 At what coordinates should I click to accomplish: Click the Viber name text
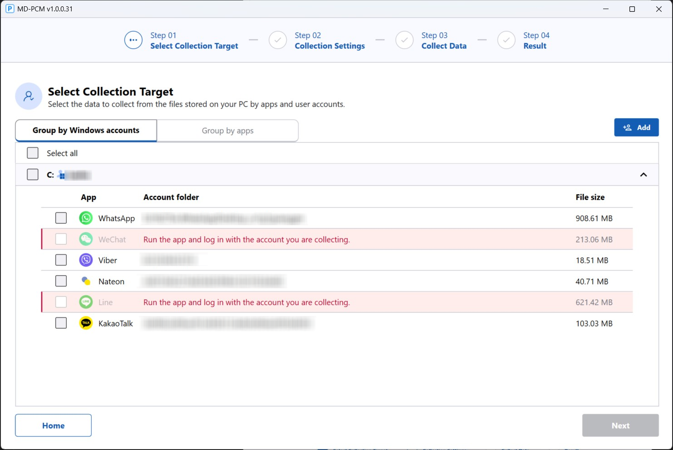[108, 260]
